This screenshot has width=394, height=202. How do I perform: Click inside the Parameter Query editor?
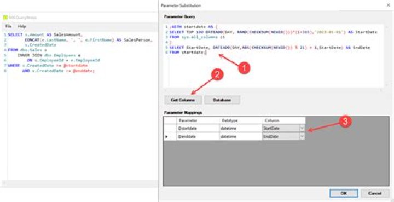point(274,56)
